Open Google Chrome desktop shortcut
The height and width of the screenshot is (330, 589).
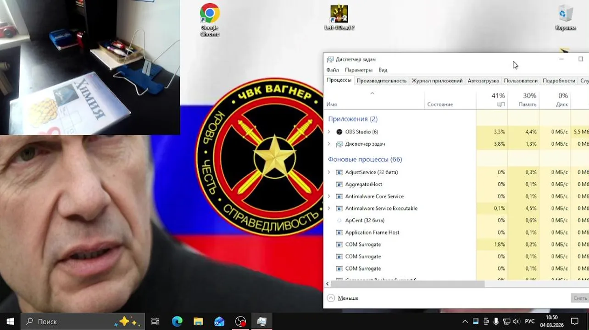click(210, 20)
